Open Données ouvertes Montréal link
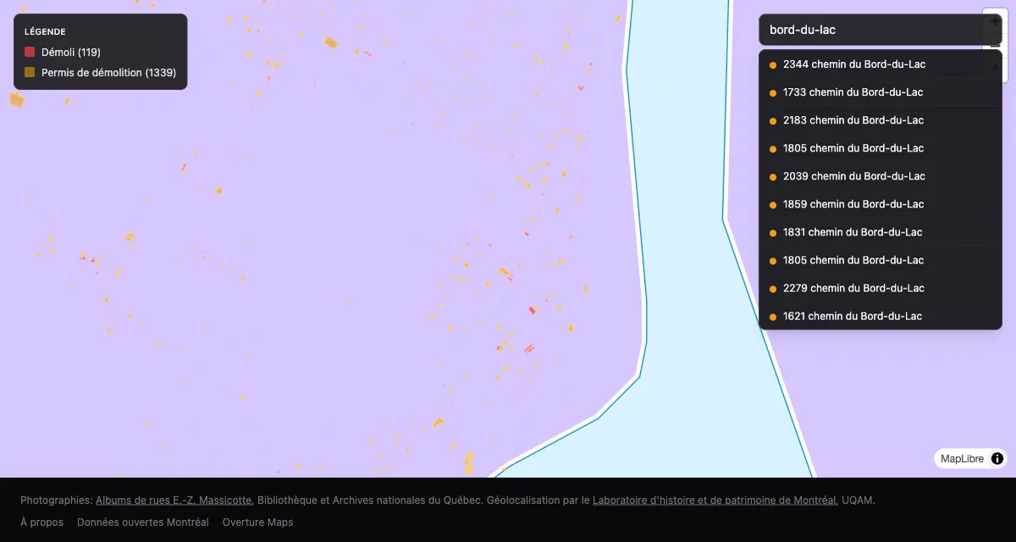1016x542 pixels. click(x=143, y=523)
